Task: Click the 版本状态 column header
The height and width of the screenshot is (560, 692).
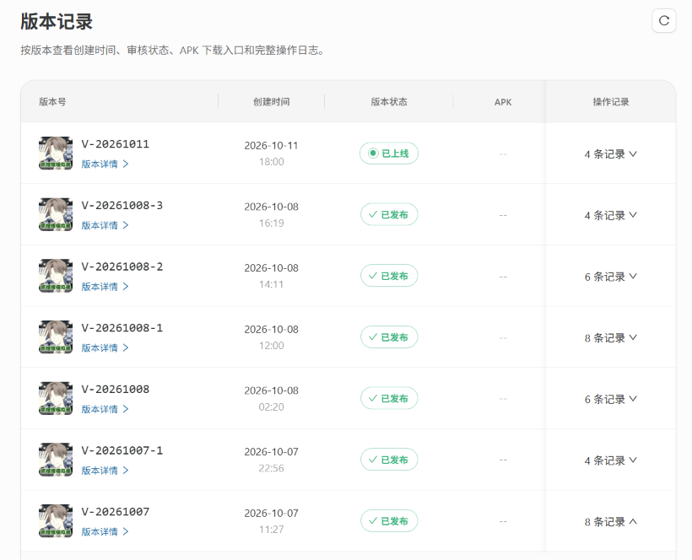Action: [389, 102]
